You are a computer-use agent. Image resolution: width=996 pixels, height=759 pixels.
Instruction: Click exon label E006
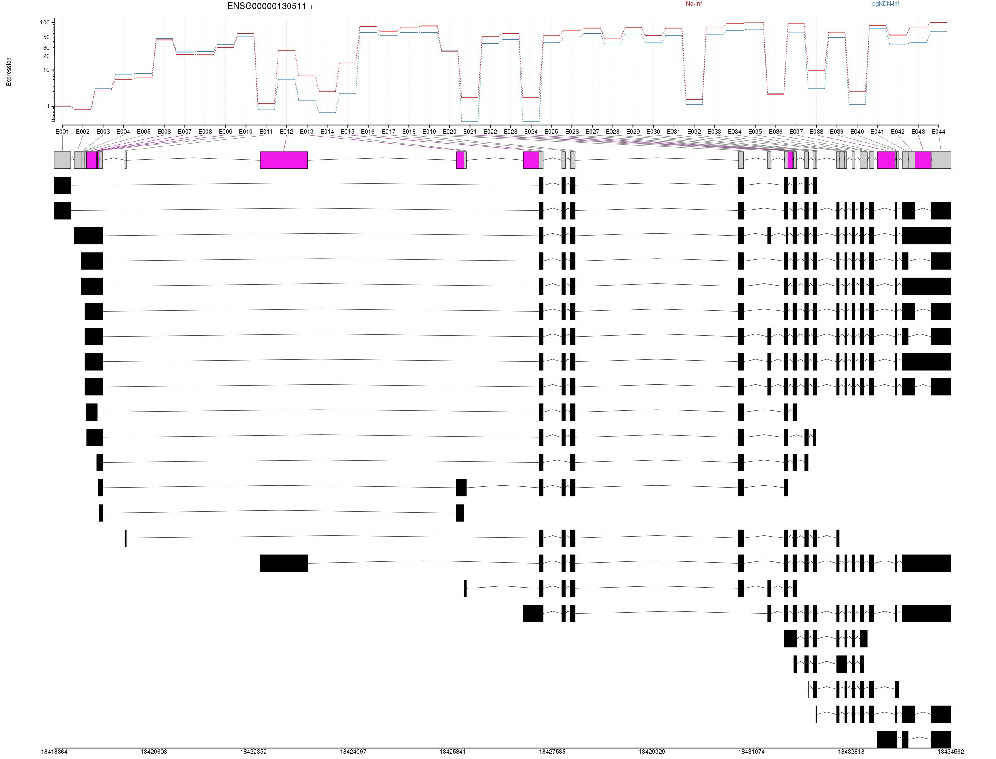(164, 132)
